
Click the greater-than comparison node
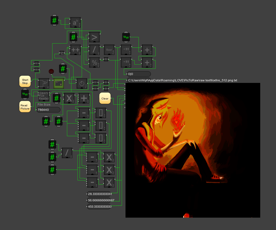click(x=94, y=37)
